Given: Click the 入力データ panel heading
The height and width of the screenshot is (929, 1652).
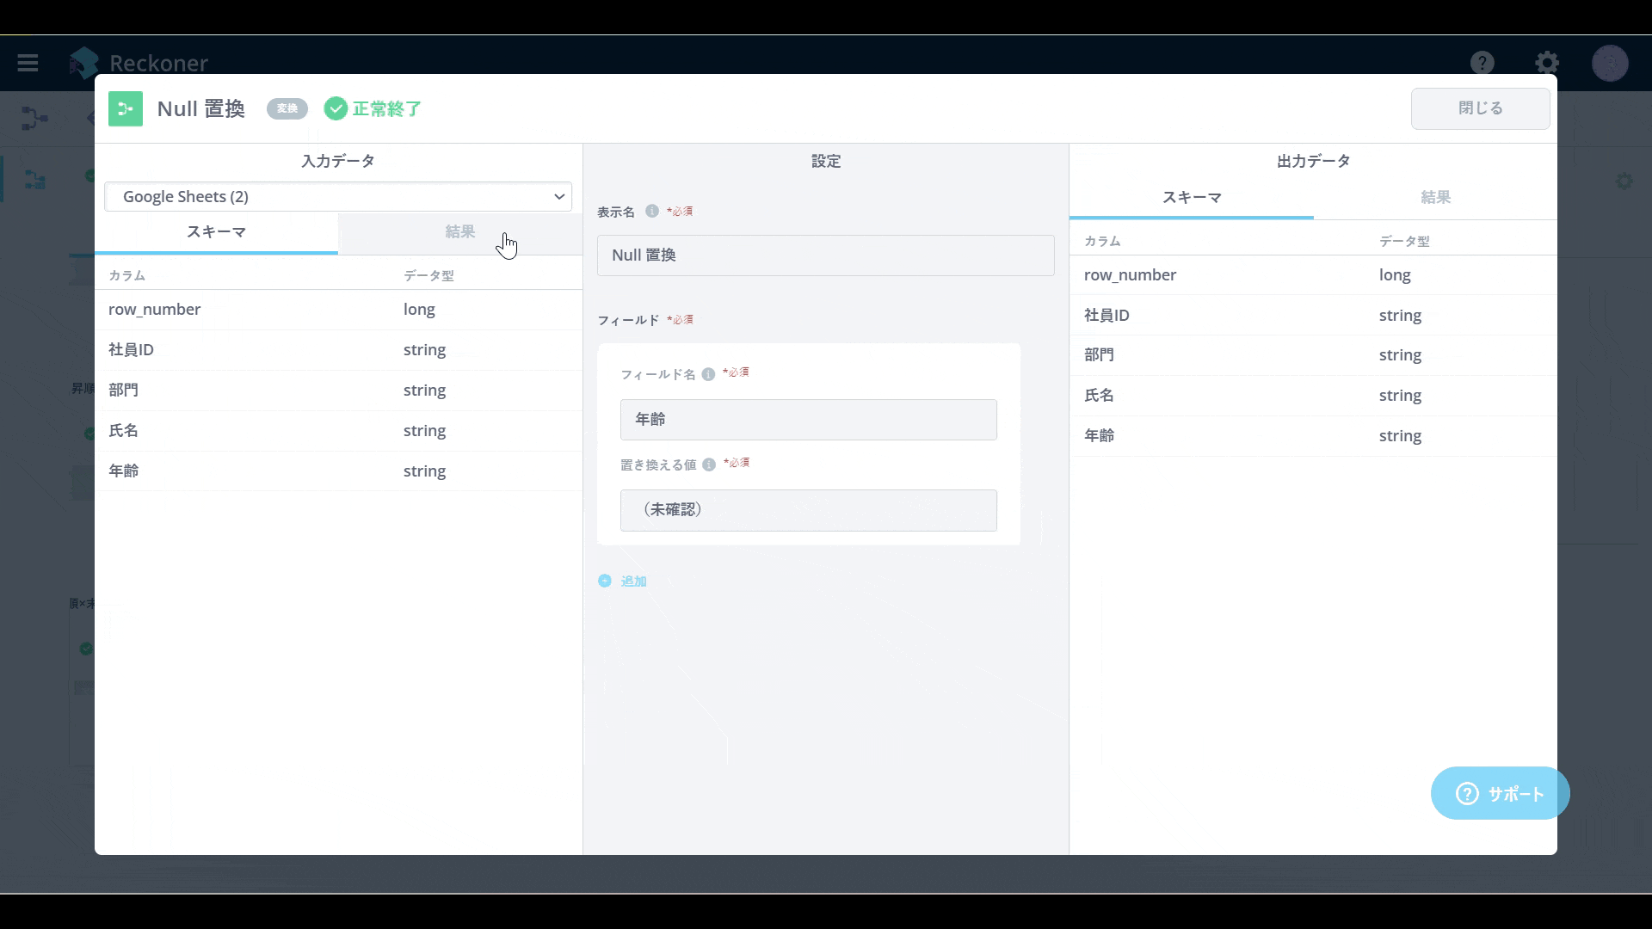Looking at the screenshot, I should coord(338,162).
